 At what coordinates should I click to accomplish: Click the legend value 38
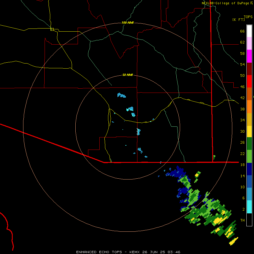[242, 109]
